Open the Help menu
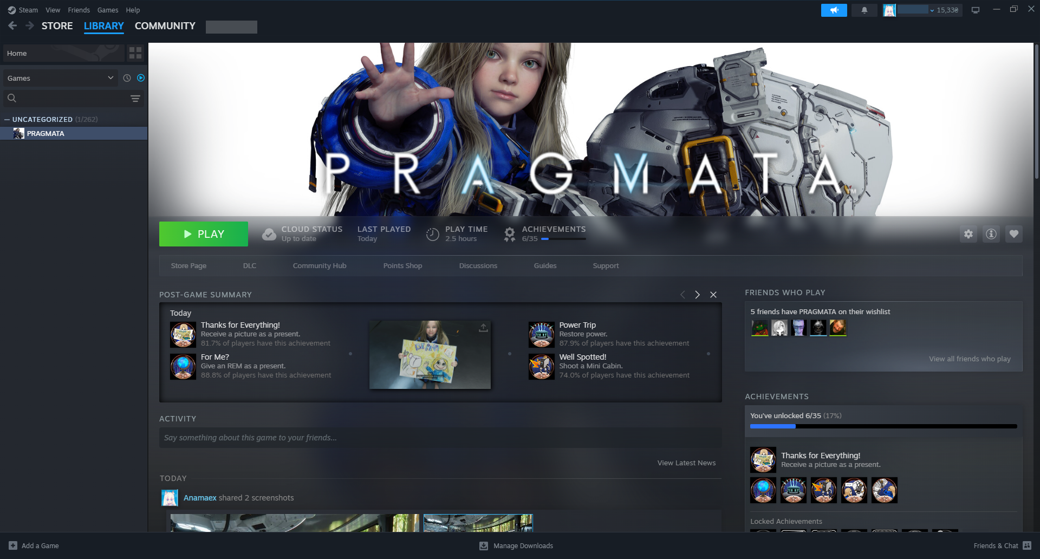Image resolution: width=1040 pixels, height=559 pixels. pyautogui.click(x=133, y=10)
